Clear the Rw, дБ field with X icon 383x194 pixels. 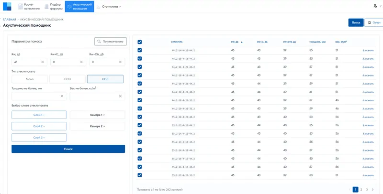[42, 62]
